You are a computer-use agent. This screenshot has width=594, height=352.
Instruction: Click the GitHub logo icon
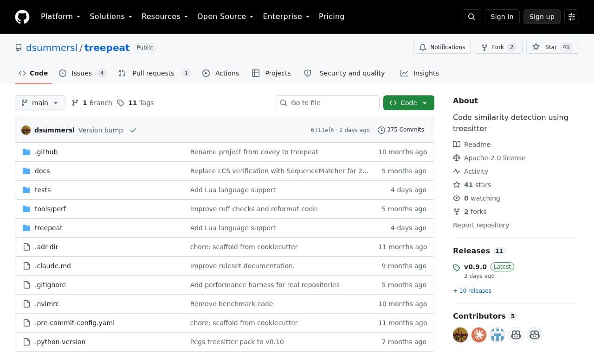click(x=22, y=17)
